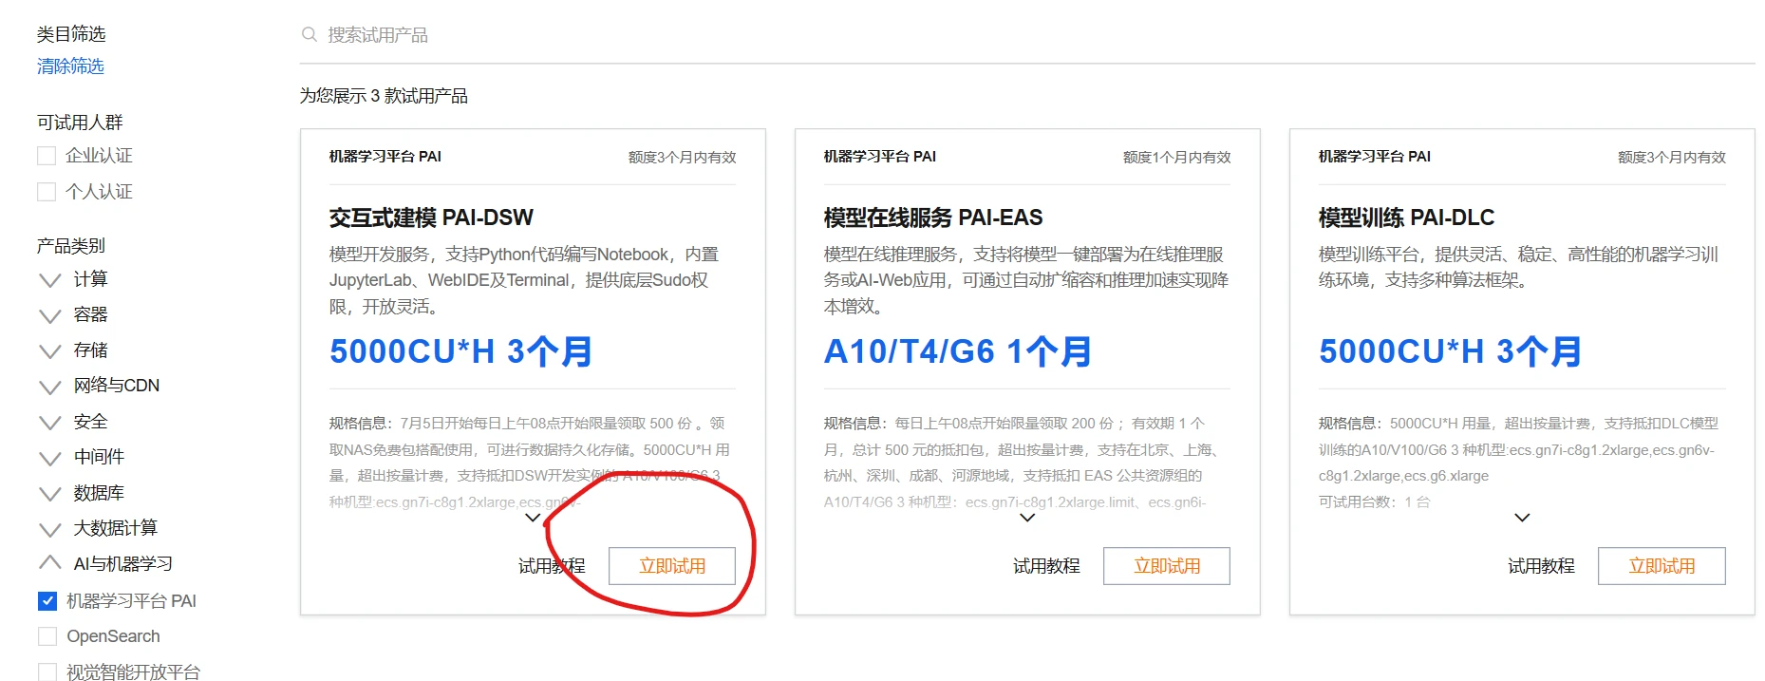Click the 交互式建模 PAI-DSW title
The height and width of the screenshot is (681, 1765).
431,218
